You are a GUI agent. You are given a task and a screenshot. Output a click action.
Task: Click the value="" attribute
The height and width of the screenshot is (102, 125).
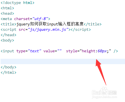(x=52, y=51)
